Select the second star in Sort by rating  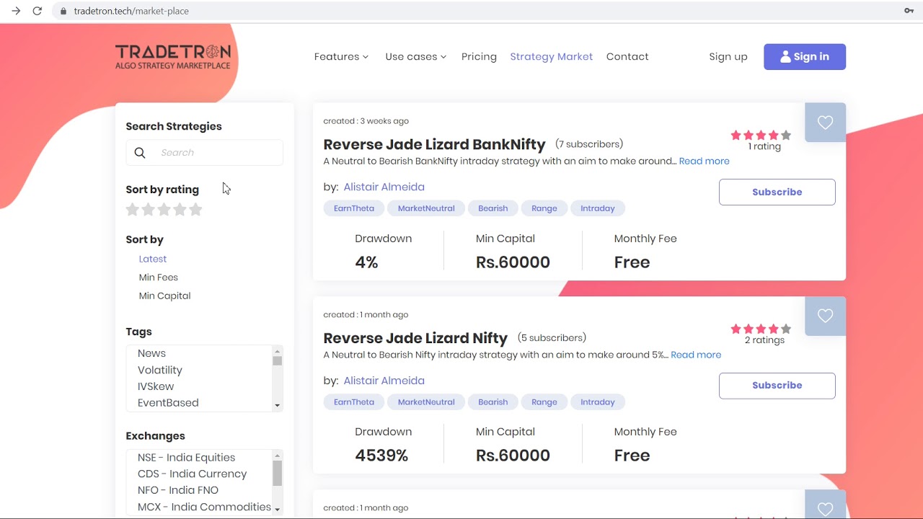[x=148, y=210]
